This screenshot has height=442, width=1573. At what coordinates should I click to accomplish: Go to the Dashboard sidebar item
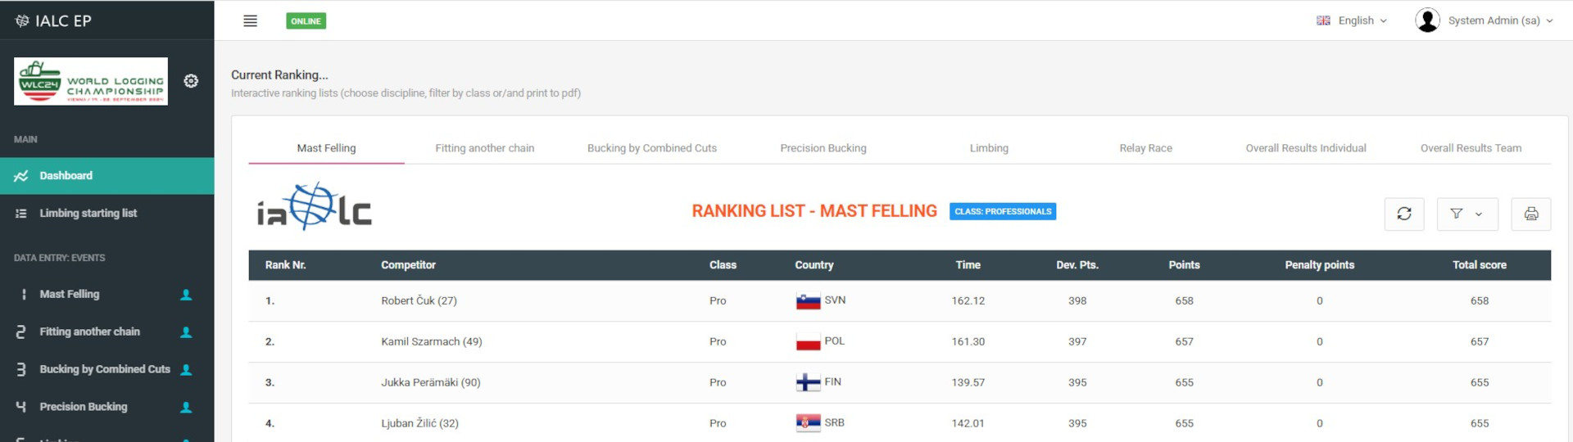click(107, 176)
